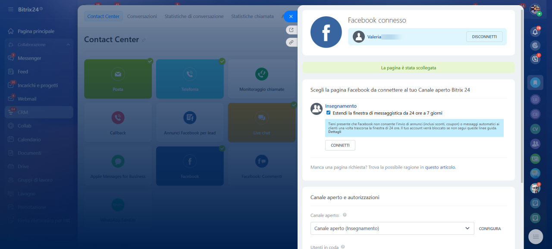Open the CRM item in the sidebar
552x249 pixels.
39,112
